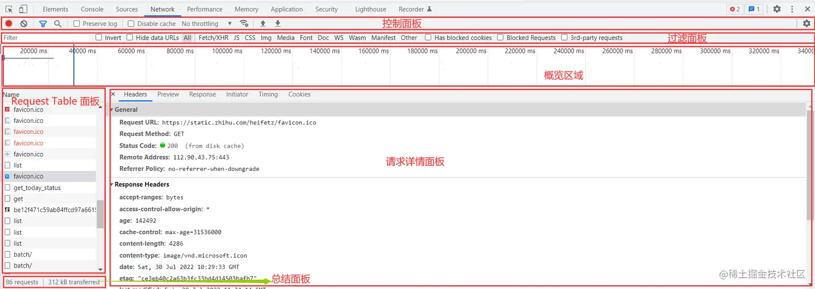The height and width of the screenshot is (289, 815).
Task: Open the Security tab
Action: click(327, 9)
